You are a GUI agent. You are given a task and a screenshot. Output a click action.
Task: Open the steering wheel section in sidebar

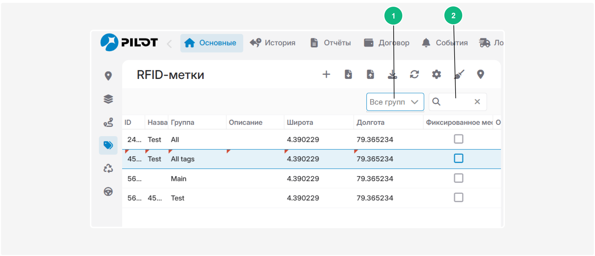[108, 191]
